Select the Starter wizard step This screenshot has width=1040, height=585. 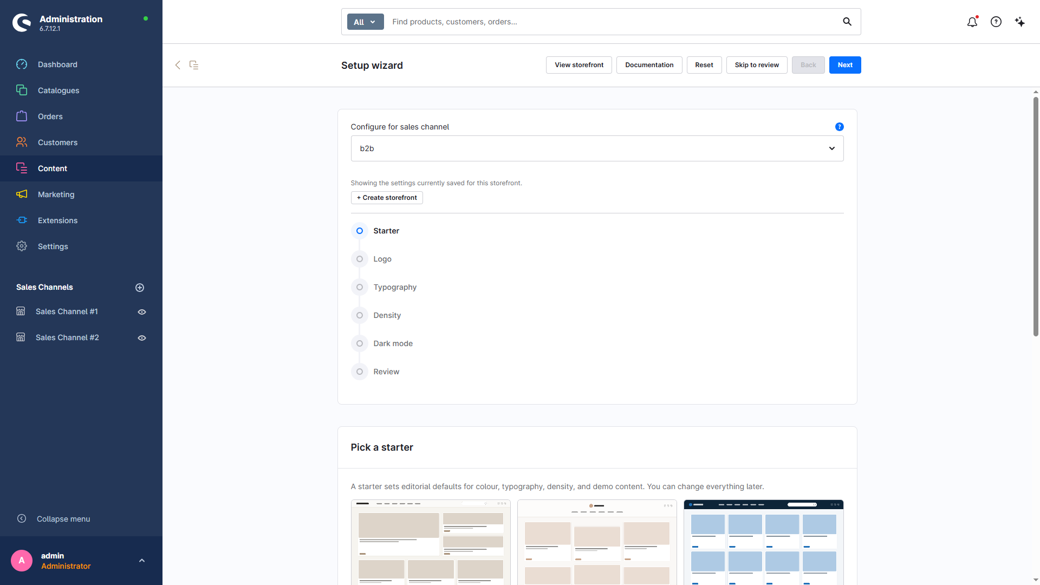pos(375,231)
